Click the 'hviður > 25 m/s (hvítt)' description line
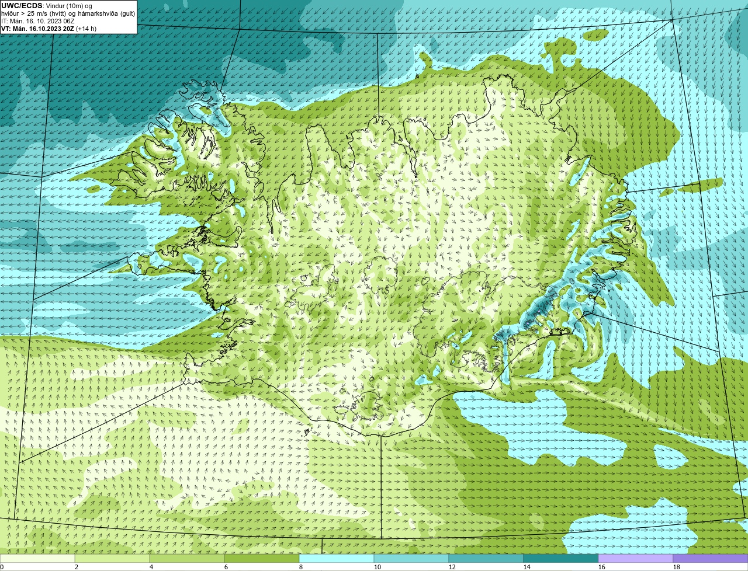This screenshot has height=571, width=748. pos(68,13)
